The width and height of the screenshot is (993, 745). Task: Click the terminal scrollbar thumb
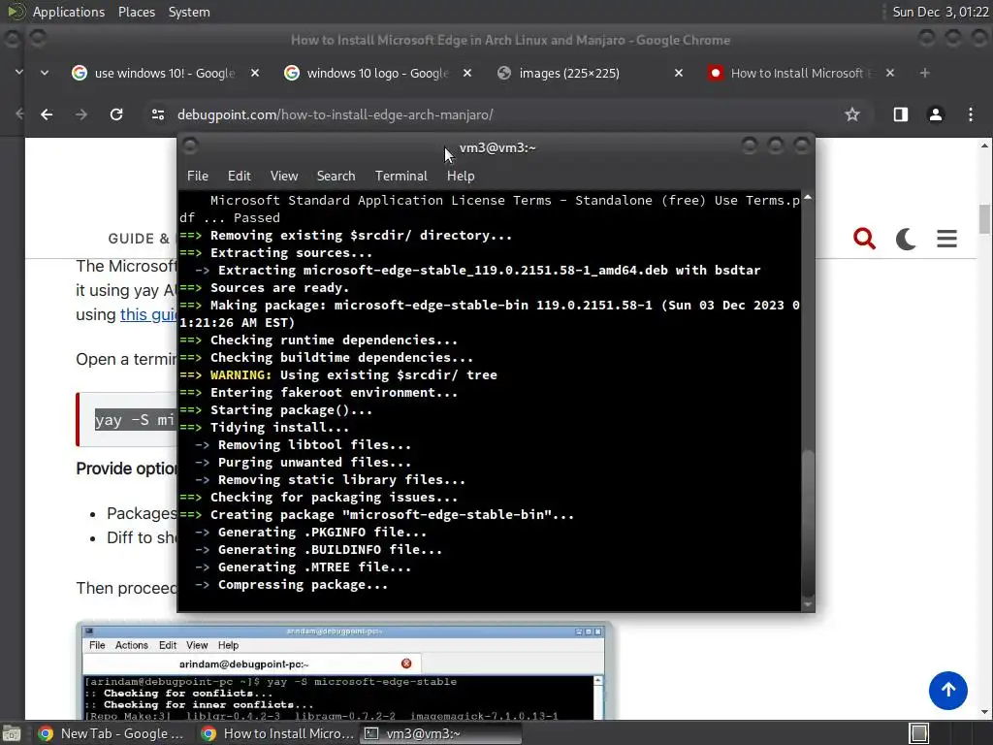[x=808, y=523]
